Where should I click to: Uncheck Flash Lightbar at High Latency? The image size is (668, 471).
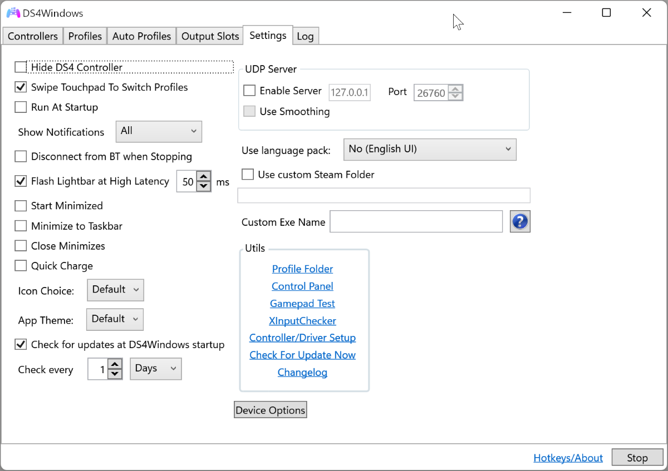pyautogui.click(x=21, y=181)
